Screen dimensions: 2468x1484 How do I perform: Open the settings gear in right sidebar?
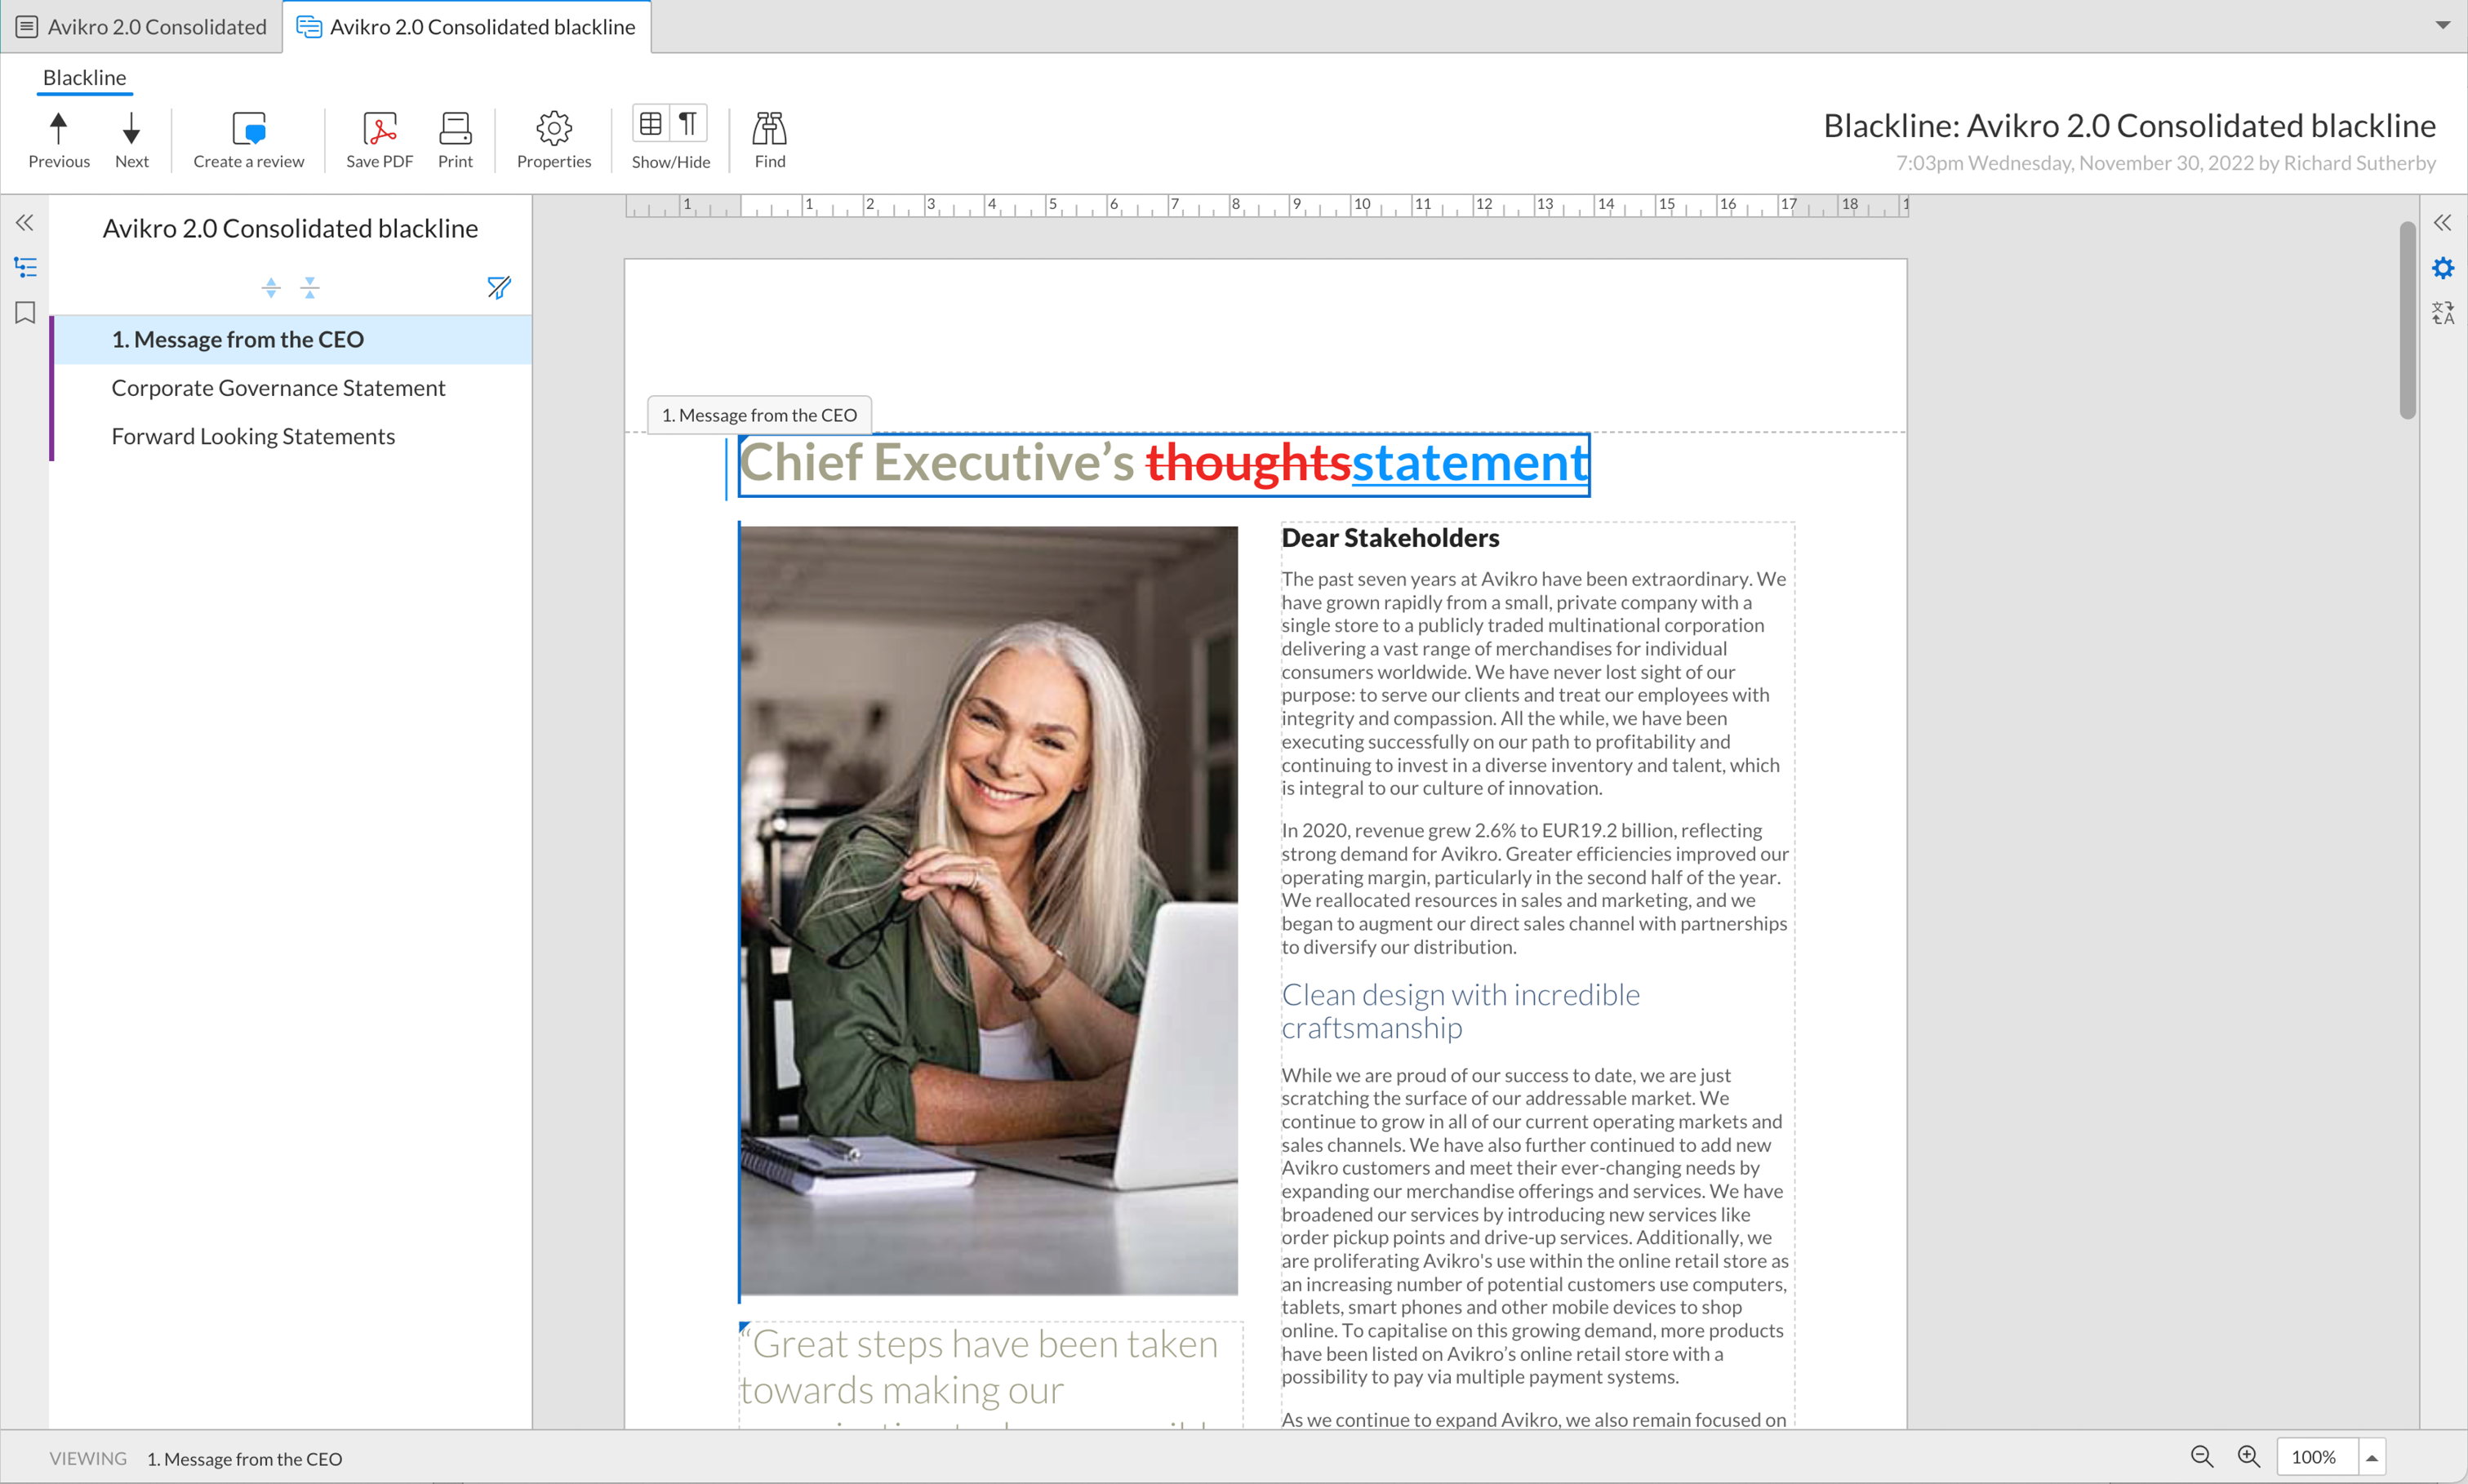(x=2443, y=268)
